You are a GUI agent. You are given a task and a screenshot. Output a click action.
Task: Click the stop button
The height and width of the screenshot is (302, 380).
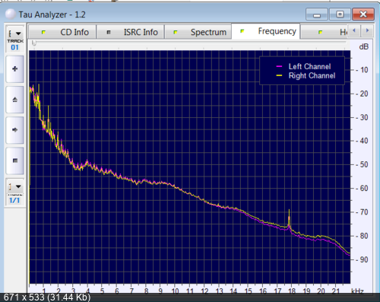pos(15,161)
